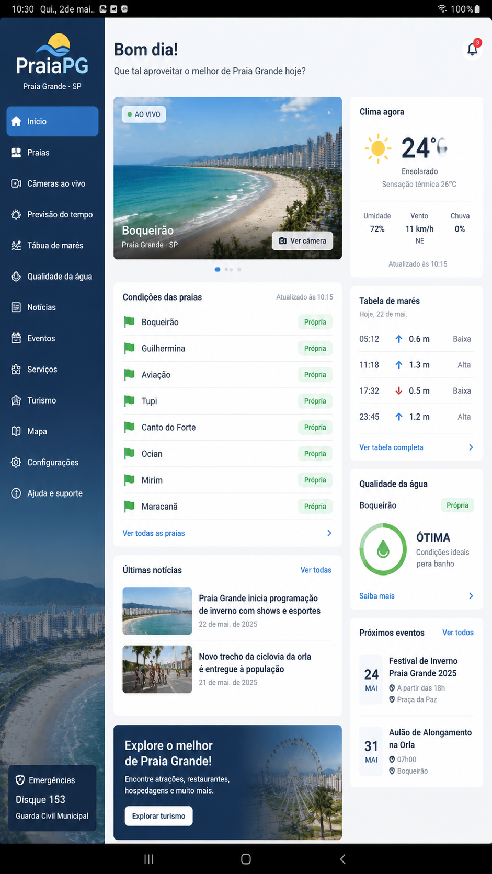Open Aulão de Alongamento na Orla event

(x=416, y=751)
